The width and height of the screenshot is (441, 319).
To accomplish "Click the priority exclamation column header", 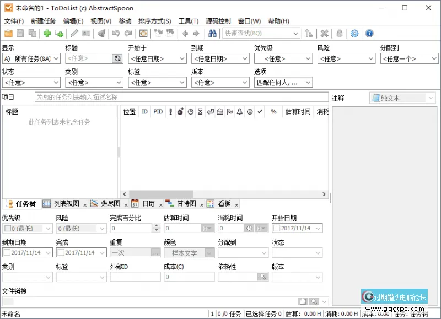I will tap(170, 111).
